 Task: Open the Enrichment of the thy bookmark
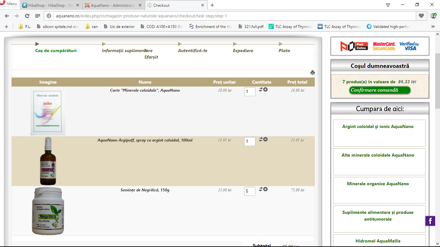(x=211, y=27)
